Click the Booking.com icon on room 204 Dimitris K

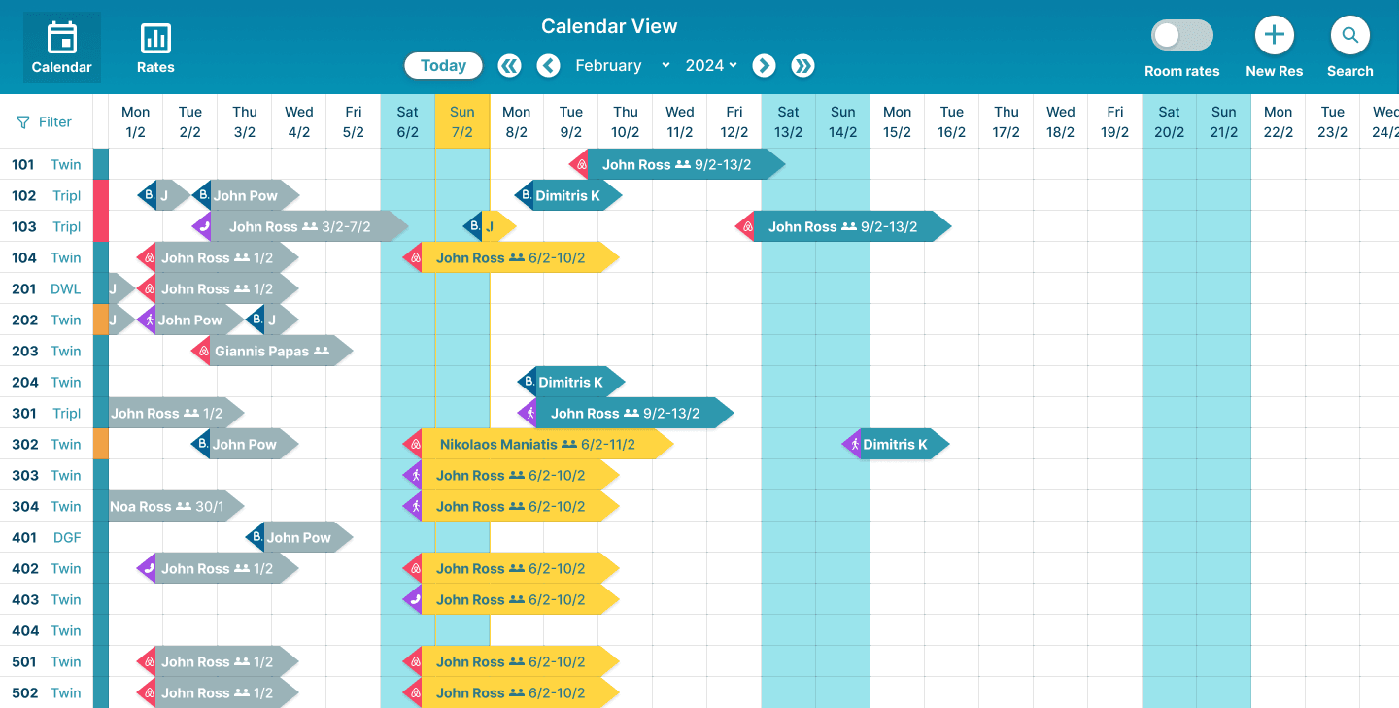(528, 382)
